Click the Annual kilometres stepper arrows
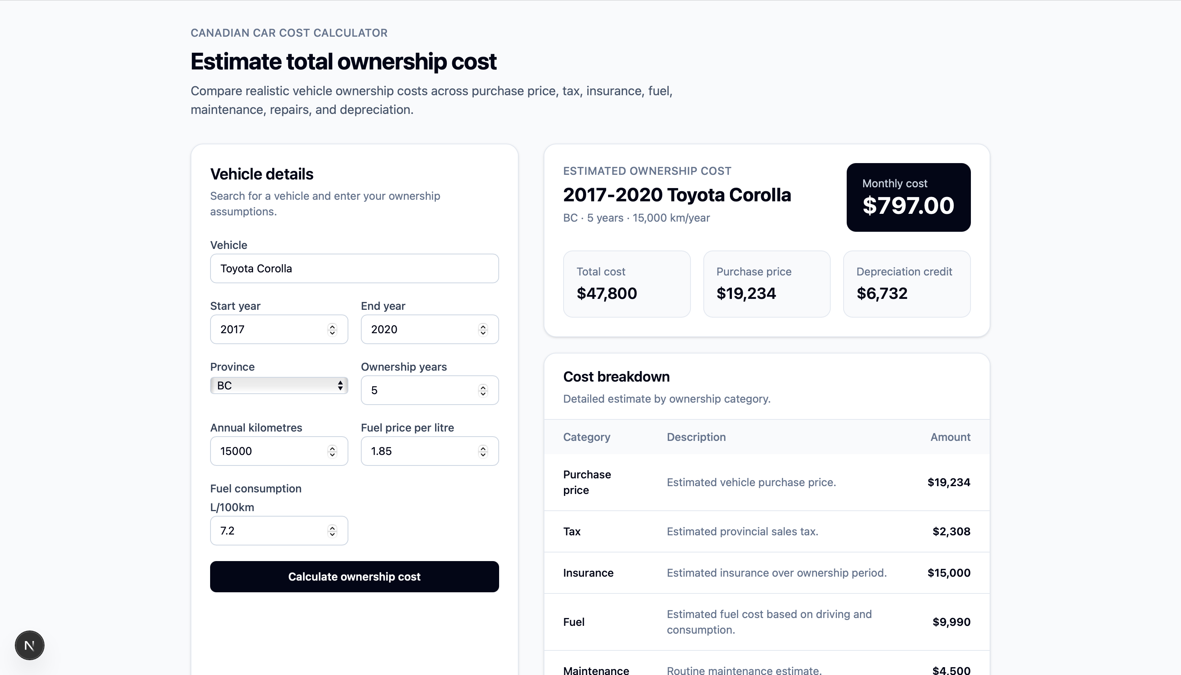This screenshot has height=675, width=1181. click(x=332, y=451)
